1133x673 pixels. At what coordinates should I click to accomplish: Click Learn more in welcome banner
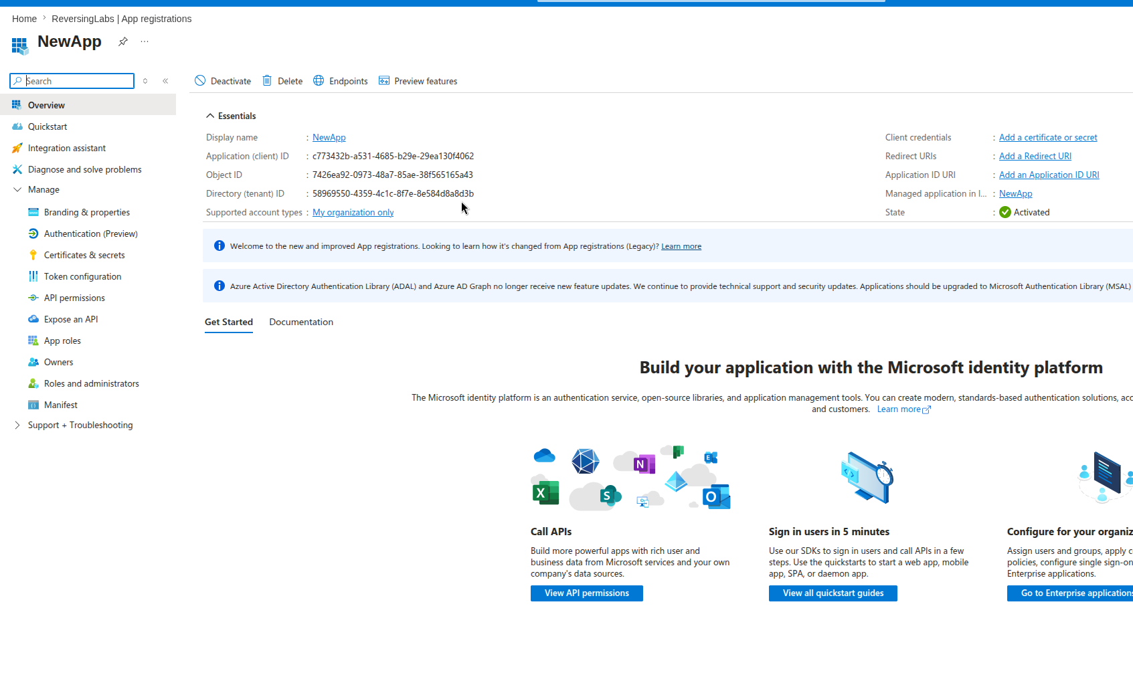(x=681, y=246)
